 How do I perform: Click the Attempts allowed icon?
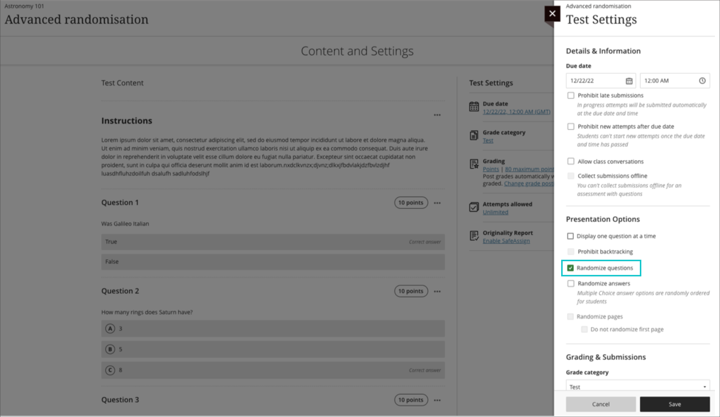(474, 207)
